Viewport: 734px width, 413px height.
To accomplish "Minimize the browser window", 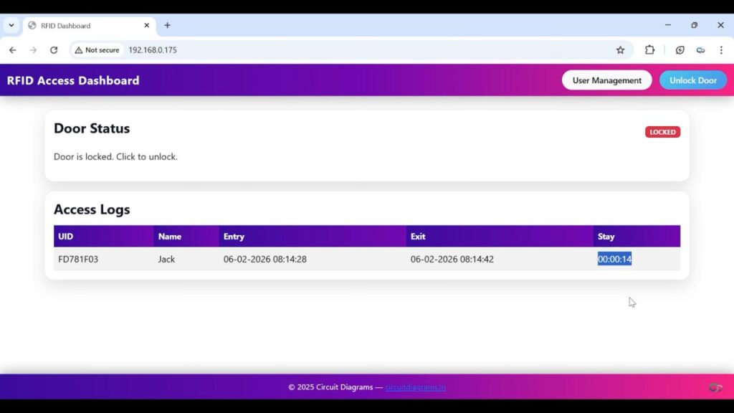I will click(x=668, y=25).
